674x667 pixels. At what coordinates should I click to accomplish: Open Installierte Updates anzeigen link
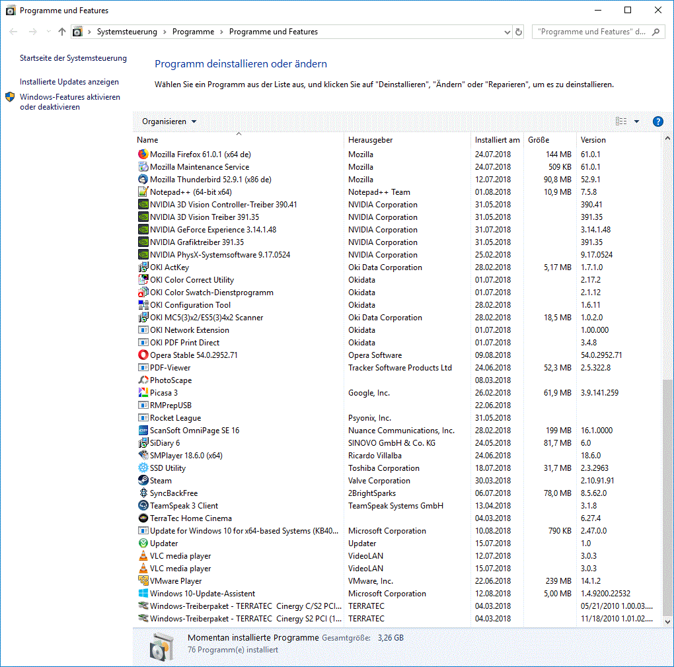69,82
